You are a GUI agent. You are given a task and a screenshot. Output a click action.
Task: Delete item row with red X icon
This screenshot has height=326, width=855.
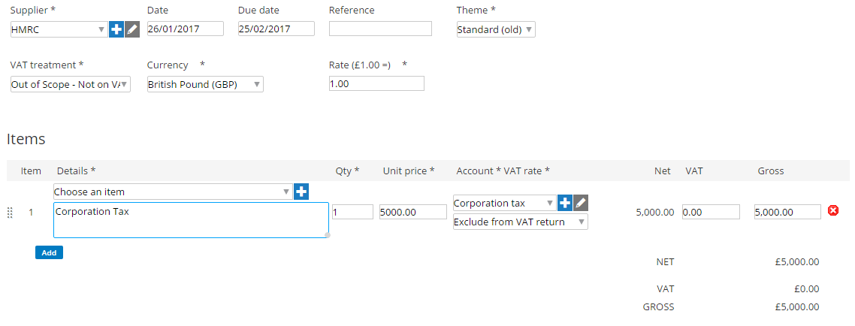833,211
